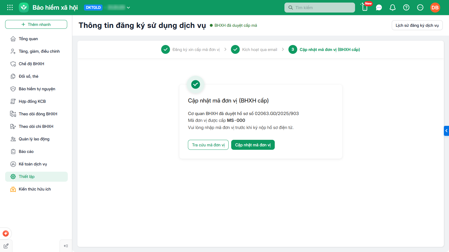Click the Chế độ BHXH icon
The height and width of the screenshot is (252, 449).
13,64
